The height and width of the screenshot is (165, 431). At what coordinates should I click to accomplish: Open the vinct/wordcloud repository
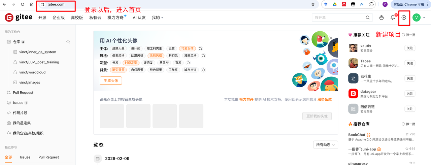click(x=32, y=72)
